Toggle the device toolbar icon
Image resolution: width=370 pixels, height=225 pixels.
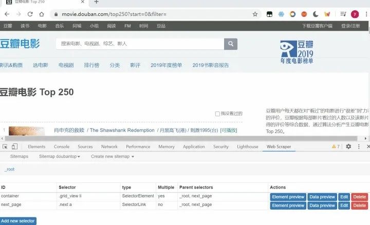[14, 146]
